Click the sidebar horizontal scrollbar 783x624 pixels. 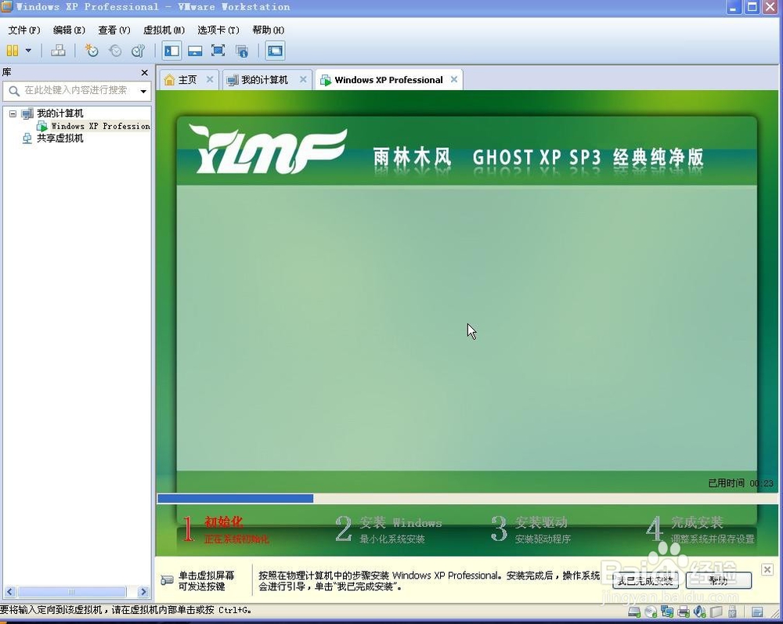[70, 592]
